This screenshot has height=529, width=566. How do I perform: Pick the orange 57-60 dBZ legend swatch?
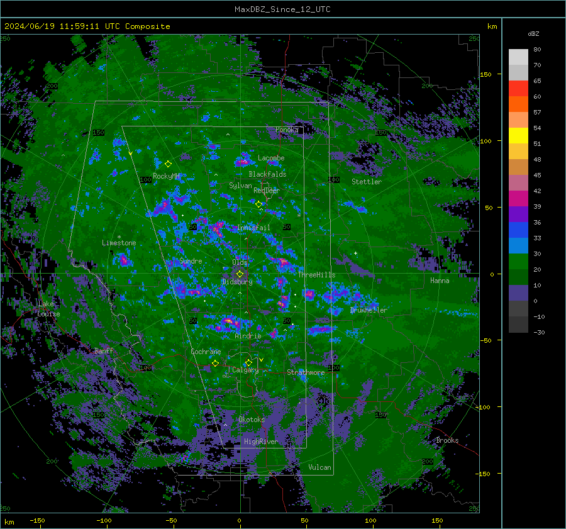point(518,104)
